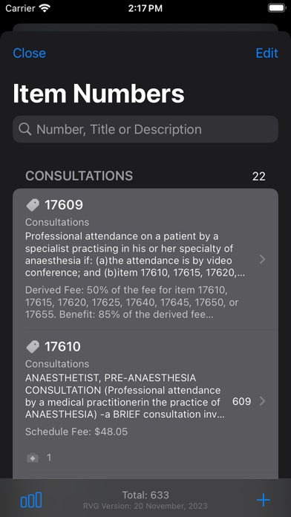Viewport: 291px width, 517px height.
Task: Tap the medical kit icon under 17610
Action: pos(33,458)
